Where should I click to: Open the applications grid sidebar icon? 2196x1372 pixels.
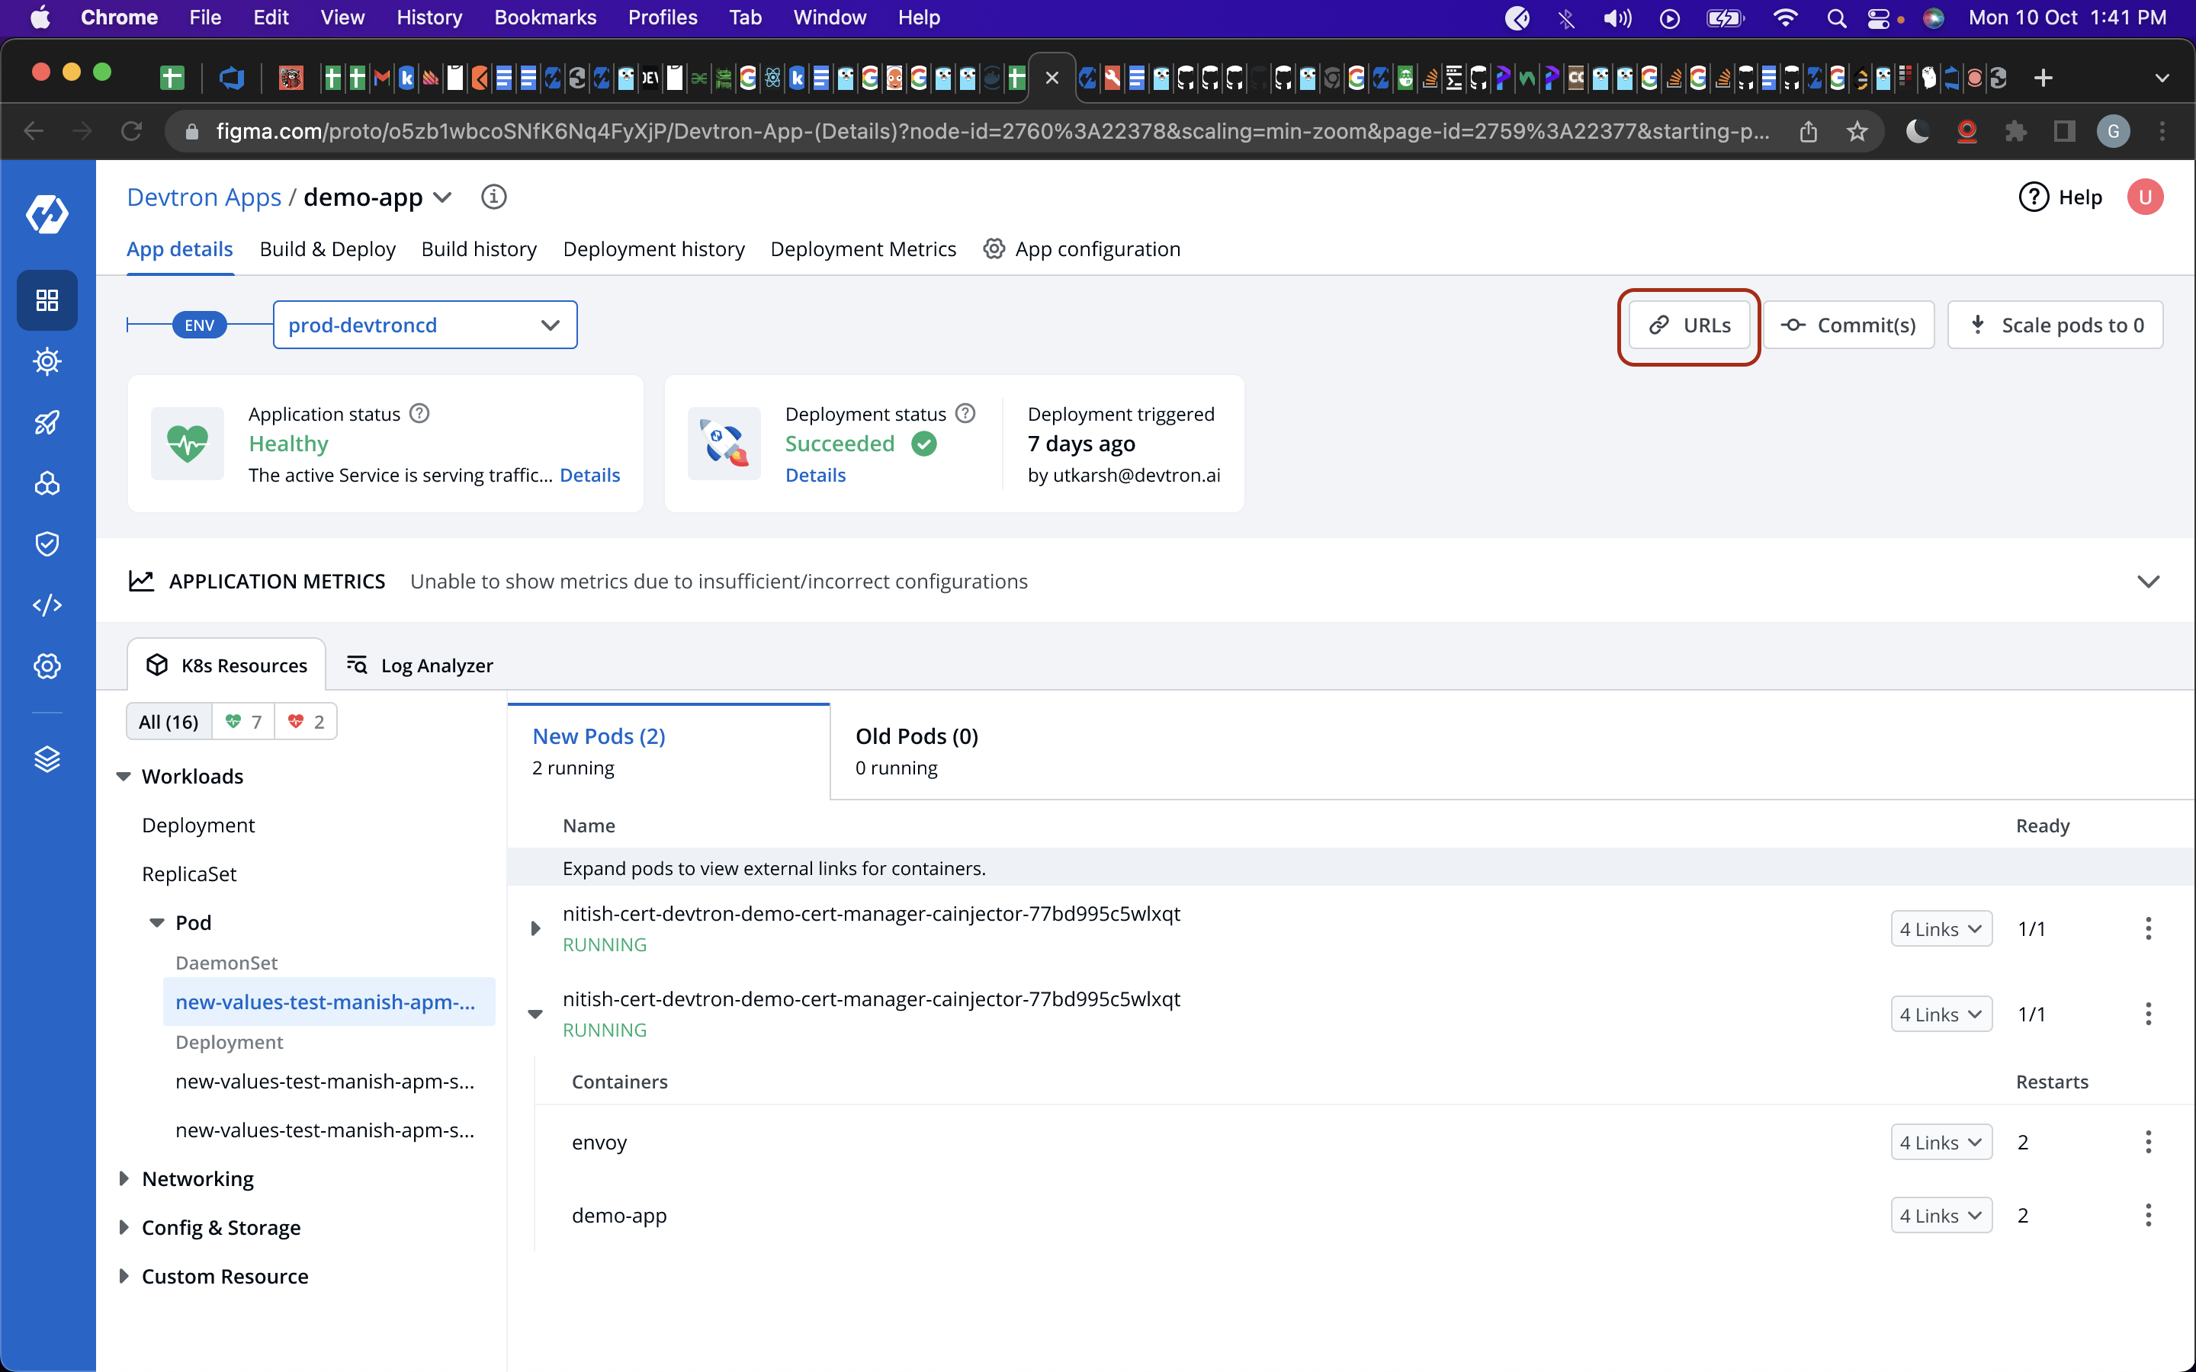tap(47, 300)
